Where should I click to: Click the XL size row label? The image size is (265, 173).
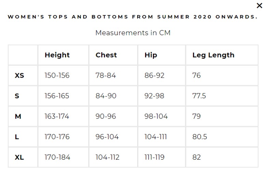(19, 157)
